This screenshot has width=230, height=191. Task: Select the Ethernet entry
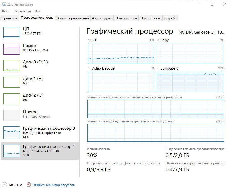coord(40,115)
